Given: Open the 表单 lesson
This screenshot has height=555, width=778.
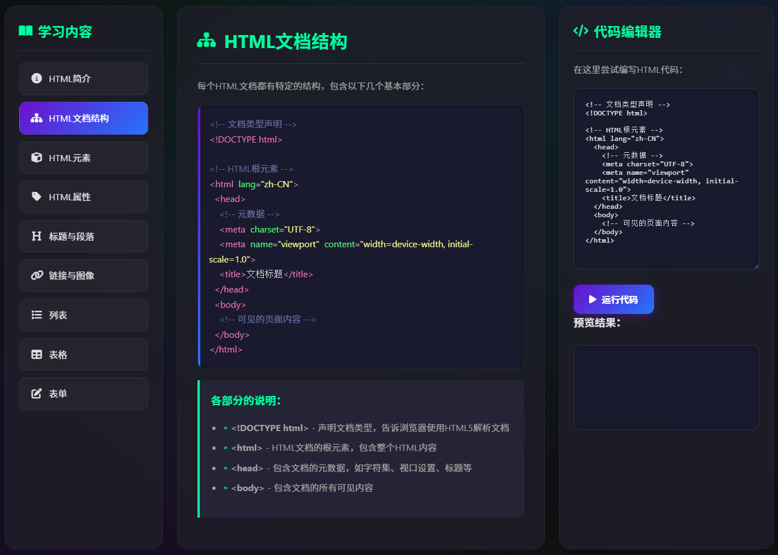Looking at the screenshot, I should tap(84, 394).
